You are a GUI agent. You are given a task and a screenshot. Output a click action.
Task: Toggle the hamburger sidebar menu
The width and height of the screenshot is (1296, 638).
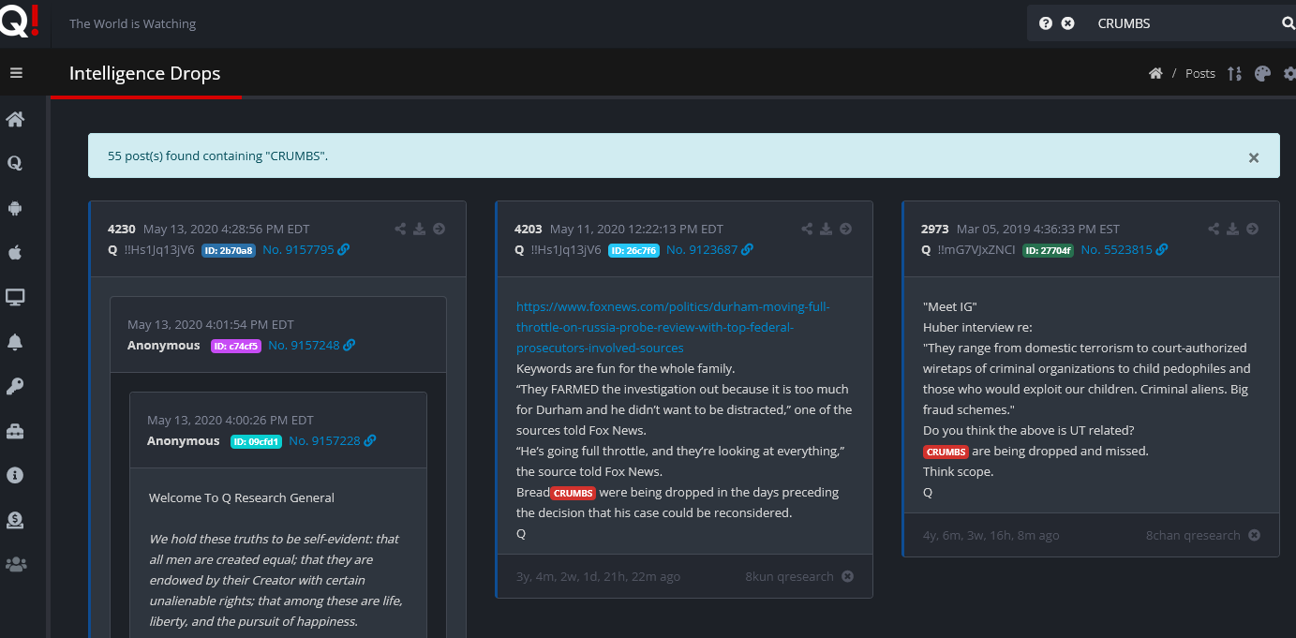coord(16,73)
